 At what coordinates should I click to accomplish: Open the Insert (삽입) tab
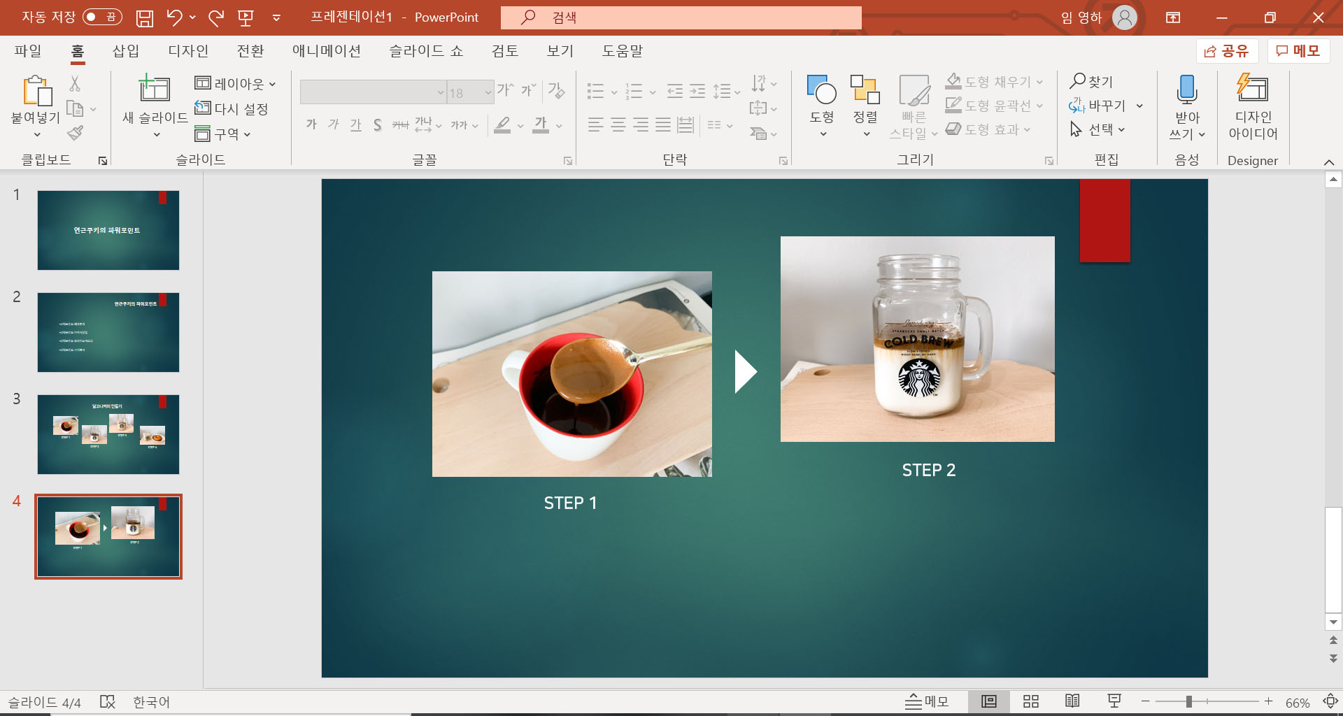click(x=126, y=50)
